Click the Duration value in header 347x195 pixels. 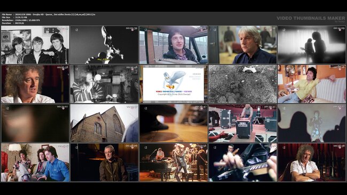click(x=19, y=23)
